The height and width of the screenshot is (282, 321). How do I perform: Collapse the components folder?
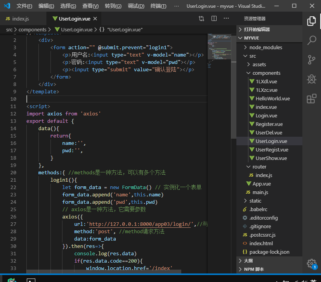pos(266,73)
